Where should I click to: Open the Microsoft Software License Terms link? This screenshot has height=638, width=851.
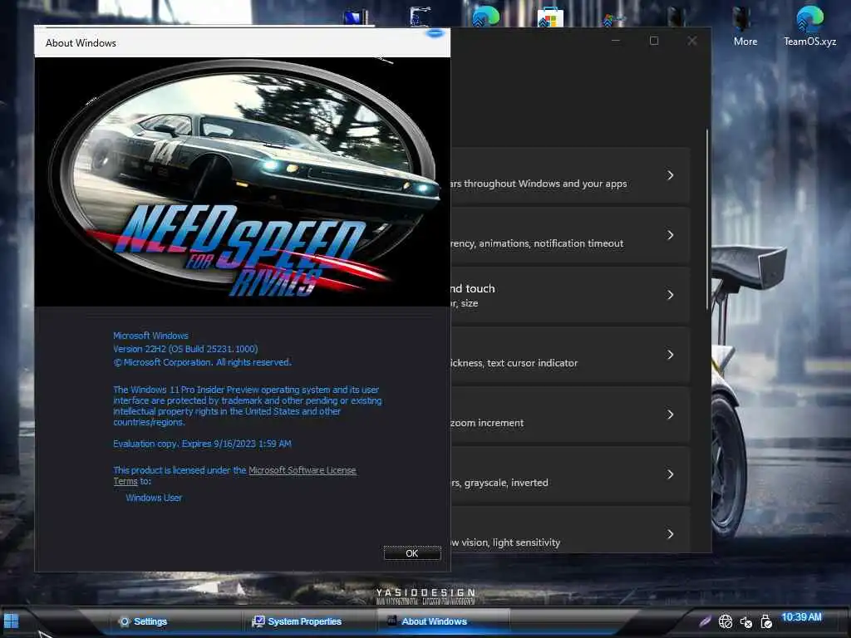(302, 470)
